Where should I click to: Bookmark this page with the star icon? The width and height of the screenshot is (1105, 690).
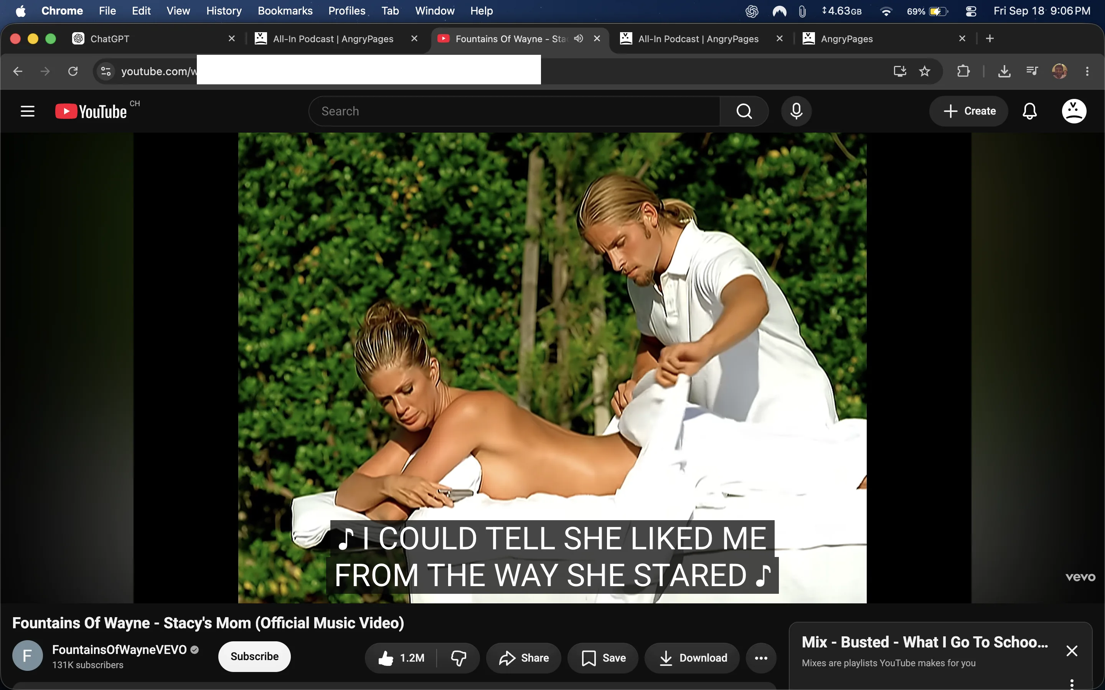tap(925, 71)
